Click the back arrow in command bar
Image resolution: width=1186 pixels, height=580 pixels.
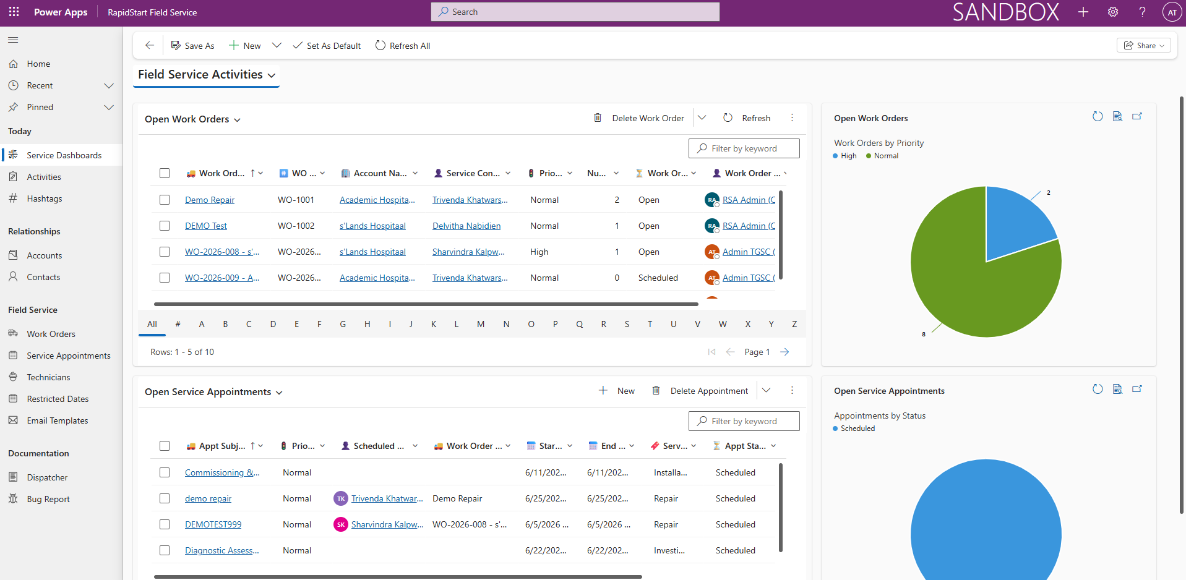pyautogui.click(x=149, y=45)
